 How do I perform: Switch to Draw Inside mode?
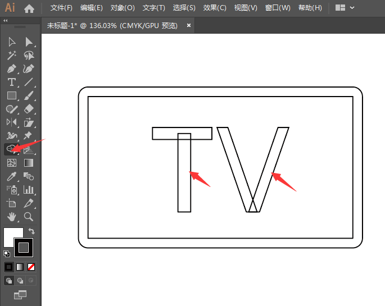[31, 280]
